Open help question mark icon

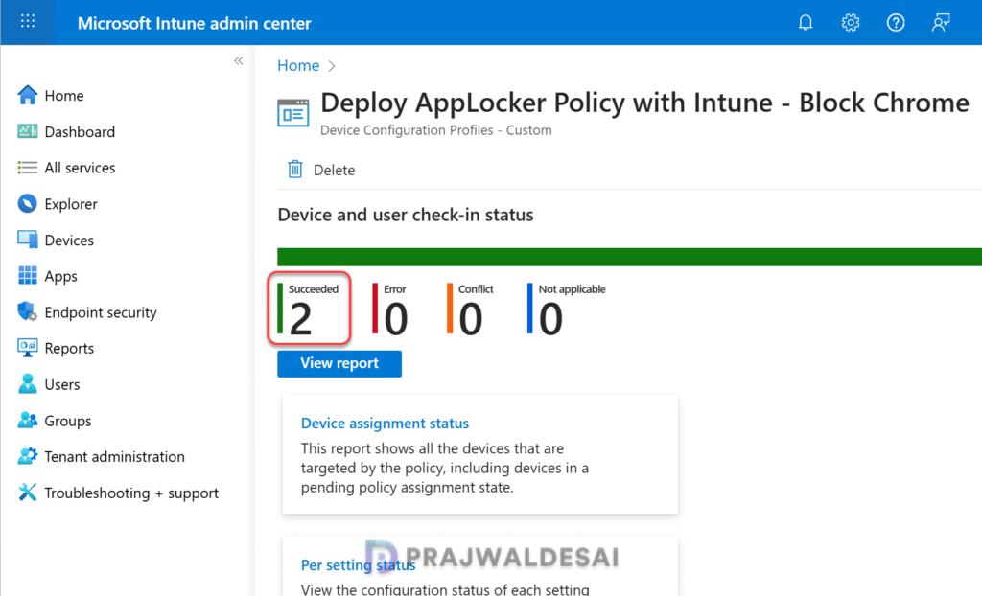(x=896, y=23)
